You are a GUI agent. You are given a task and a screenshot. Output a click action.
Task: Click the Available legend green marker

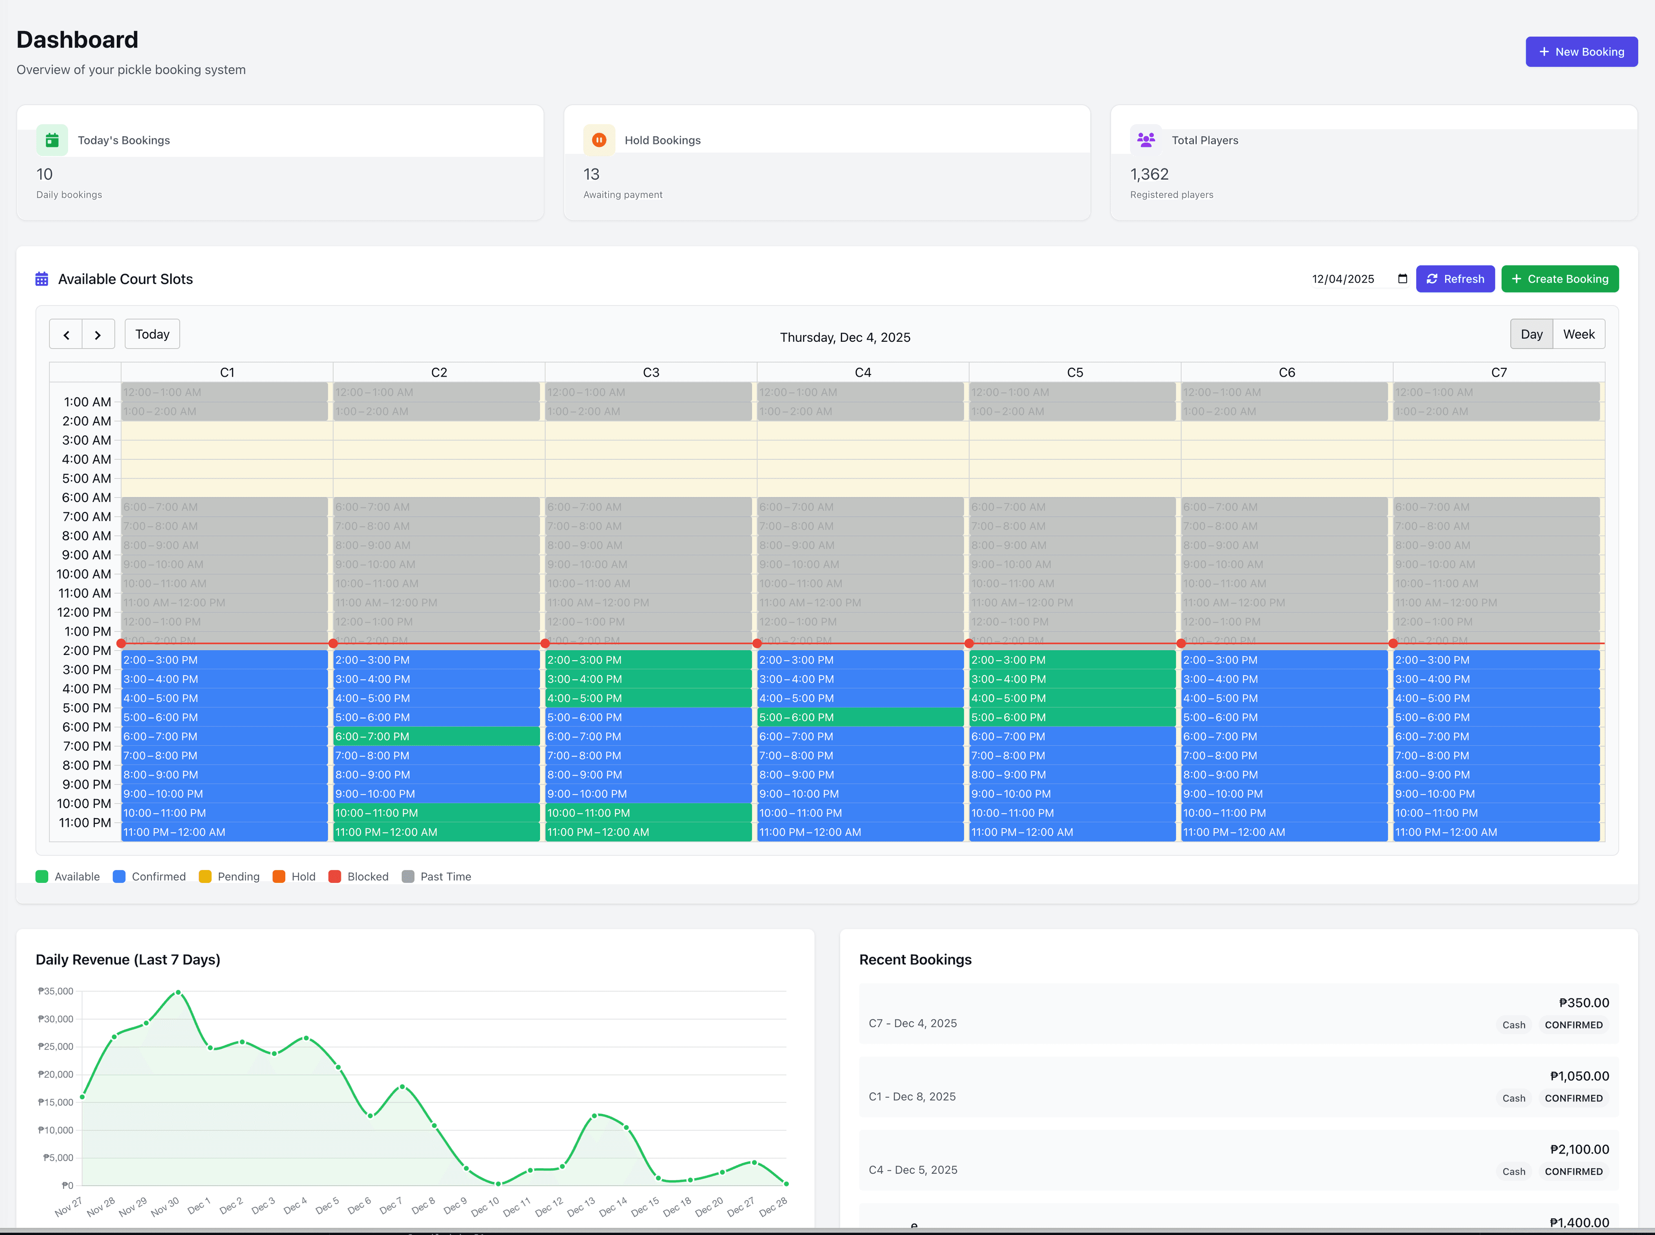[43, 876]
